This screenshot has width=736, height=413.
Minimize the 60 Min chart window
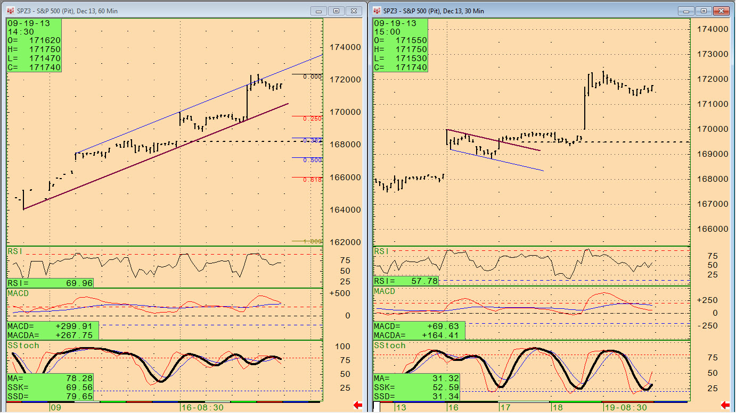click(319, 11)
